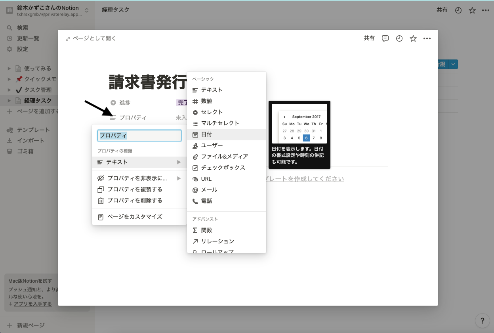494x333 pixels.
Task: Choose チェックボックス property type
Action: click(227, 168)
